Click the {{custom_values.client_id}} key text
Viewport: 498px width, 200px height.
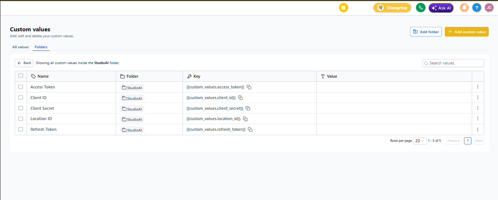[x=211, y=98]
